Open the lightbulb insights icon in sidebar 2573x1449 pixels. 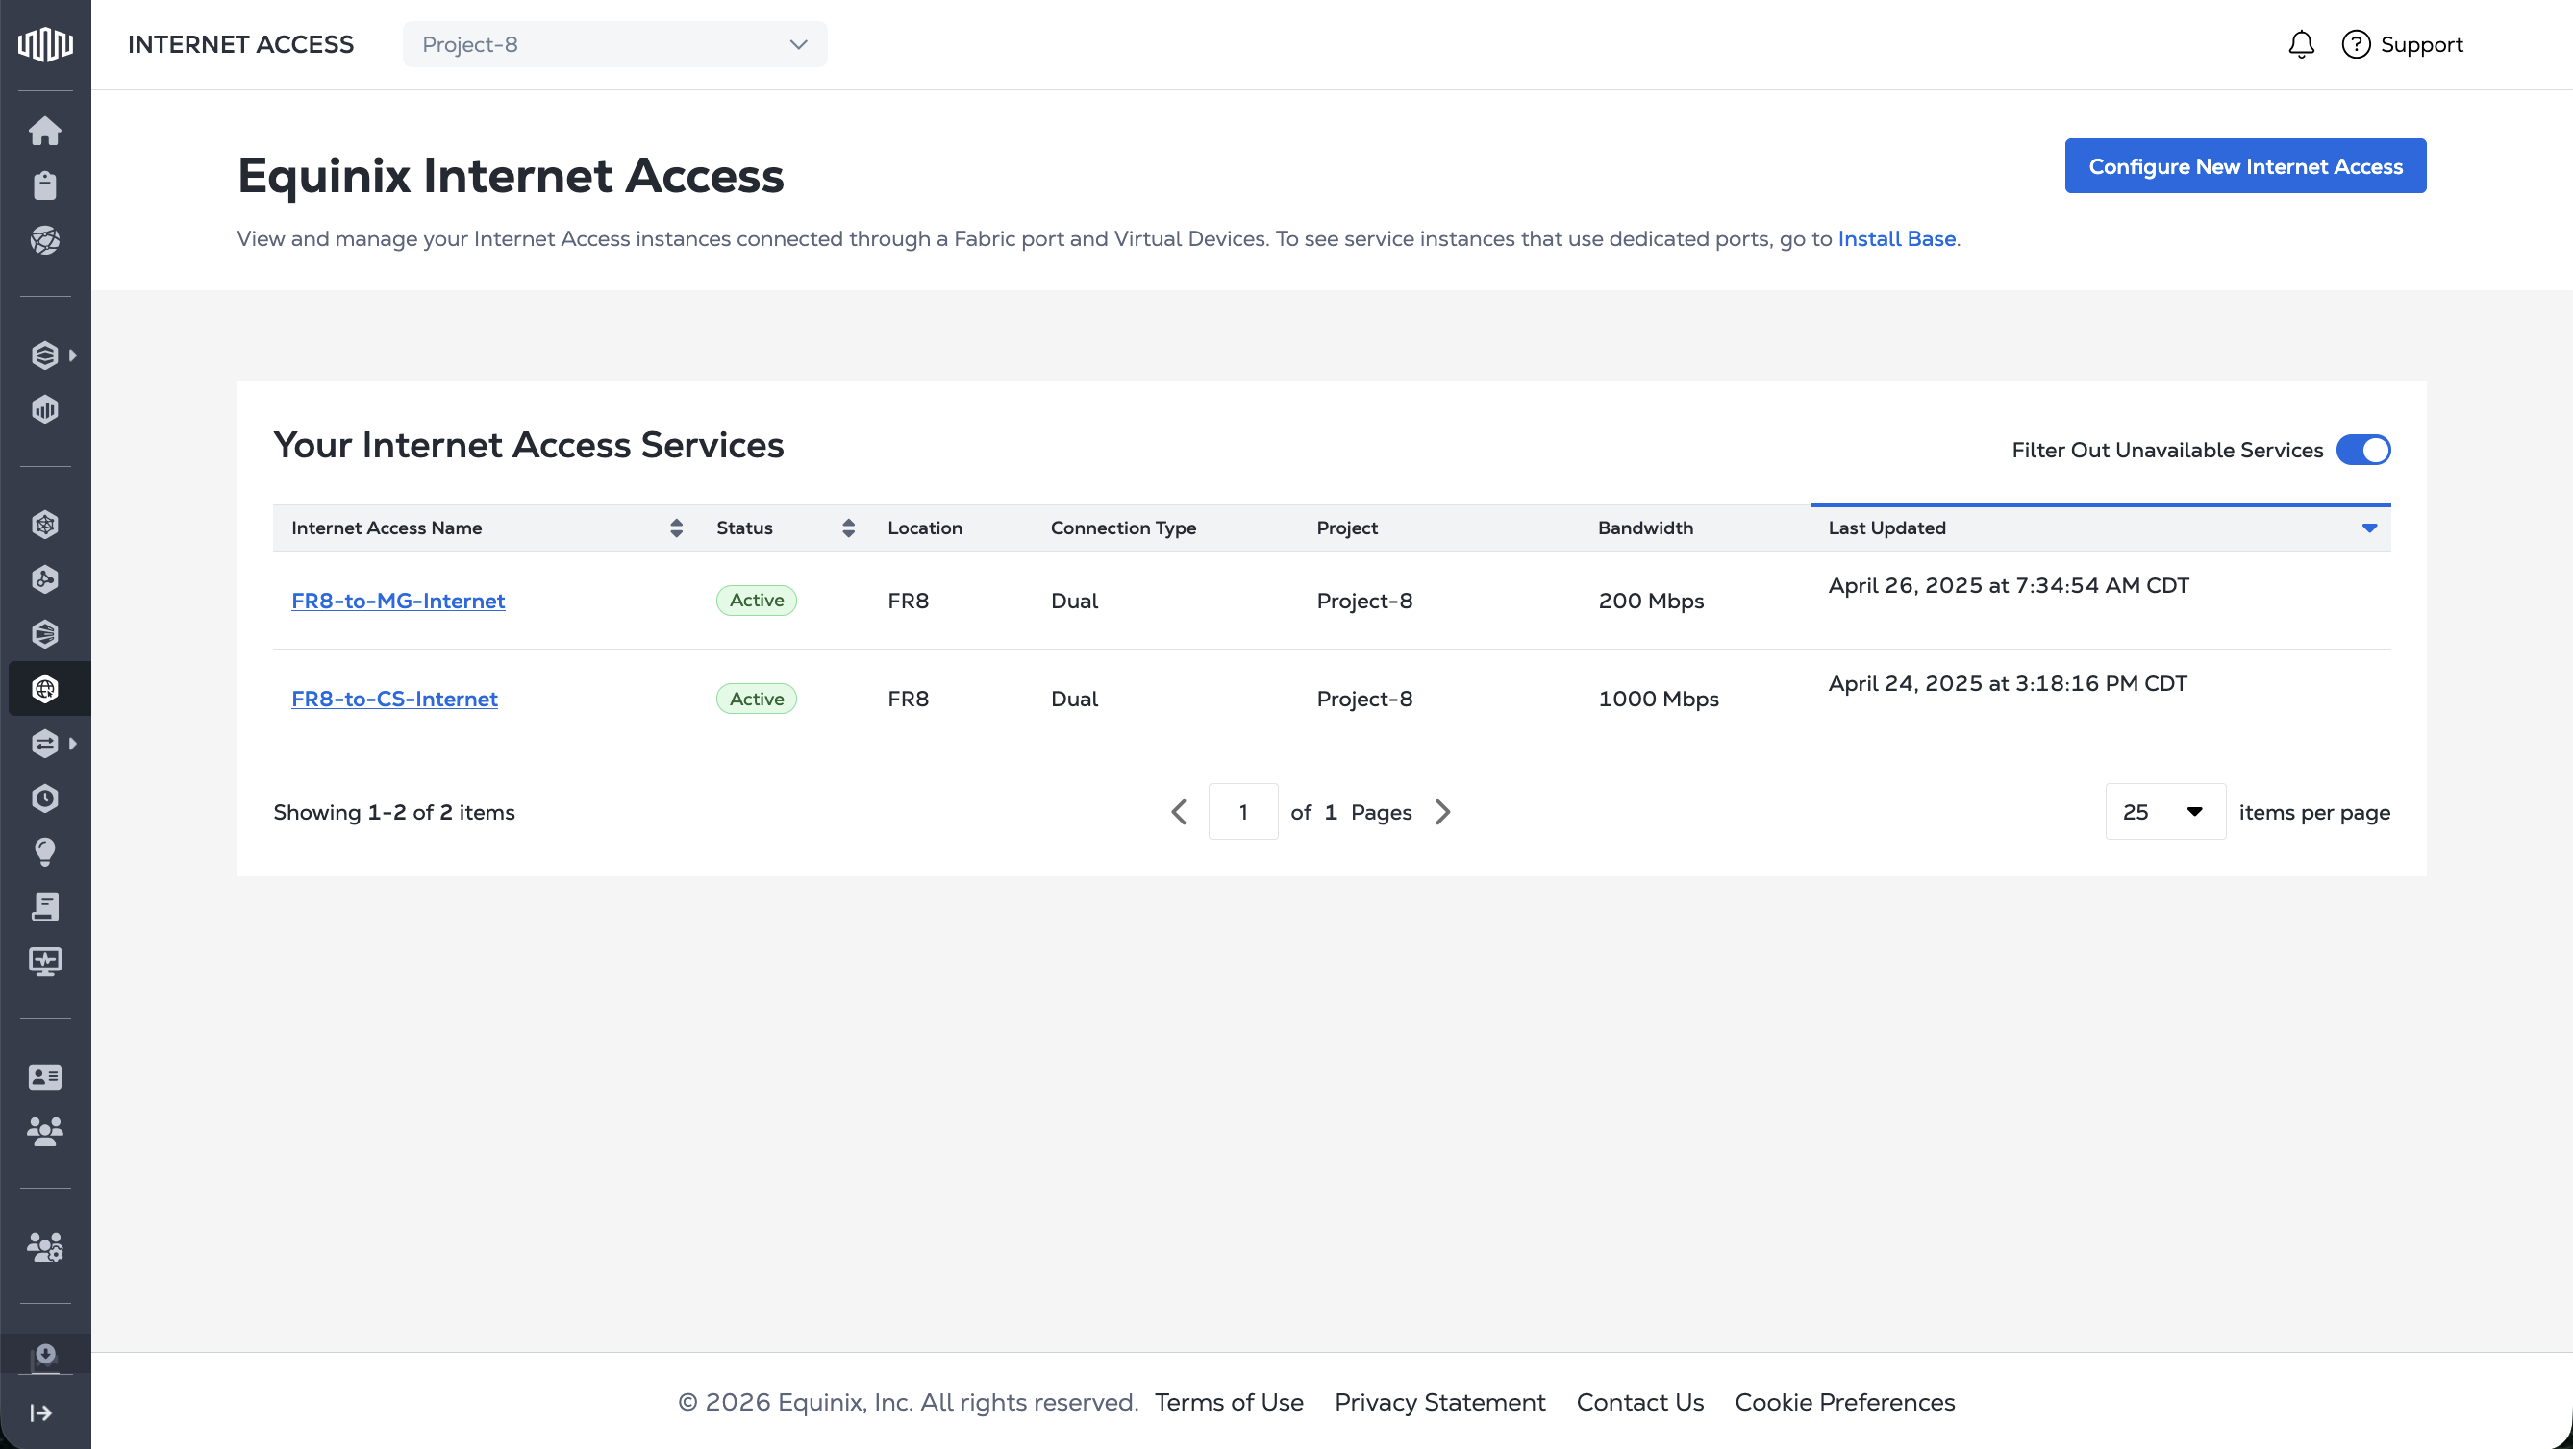tap(45, 852)
